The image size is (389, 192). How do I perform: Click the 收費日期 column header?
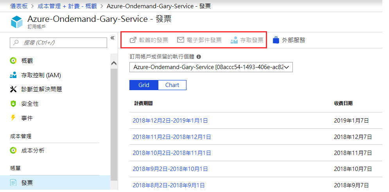tap(343, 103)
